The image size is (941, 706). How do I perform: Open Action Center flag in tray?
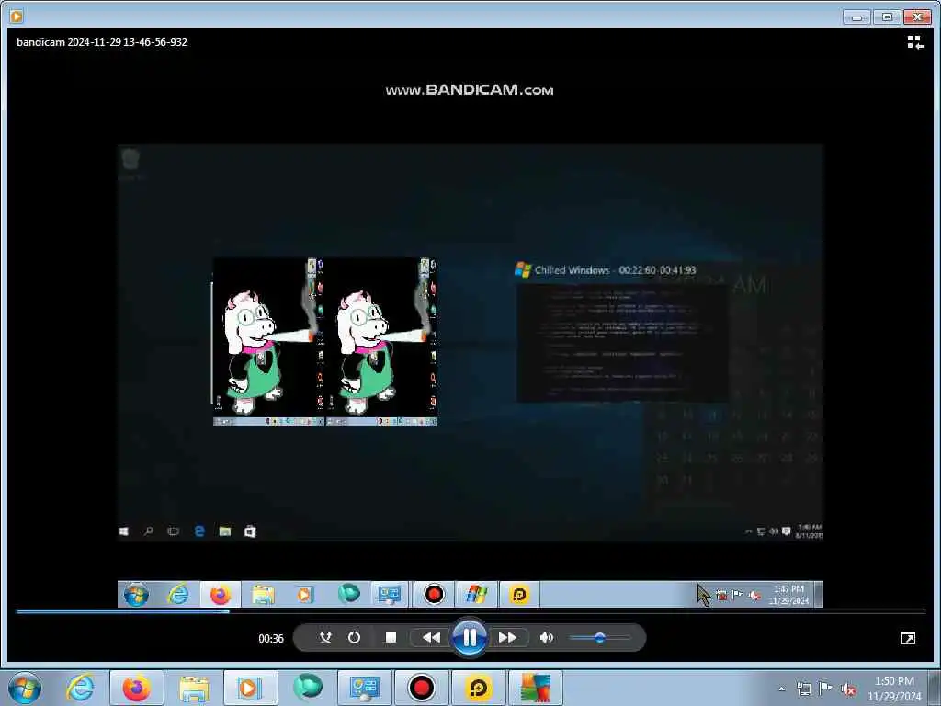pyautogui.click(x=826, y=689)
